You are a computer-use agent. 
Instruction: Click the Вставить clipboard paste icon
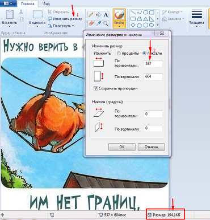(10, 15)
